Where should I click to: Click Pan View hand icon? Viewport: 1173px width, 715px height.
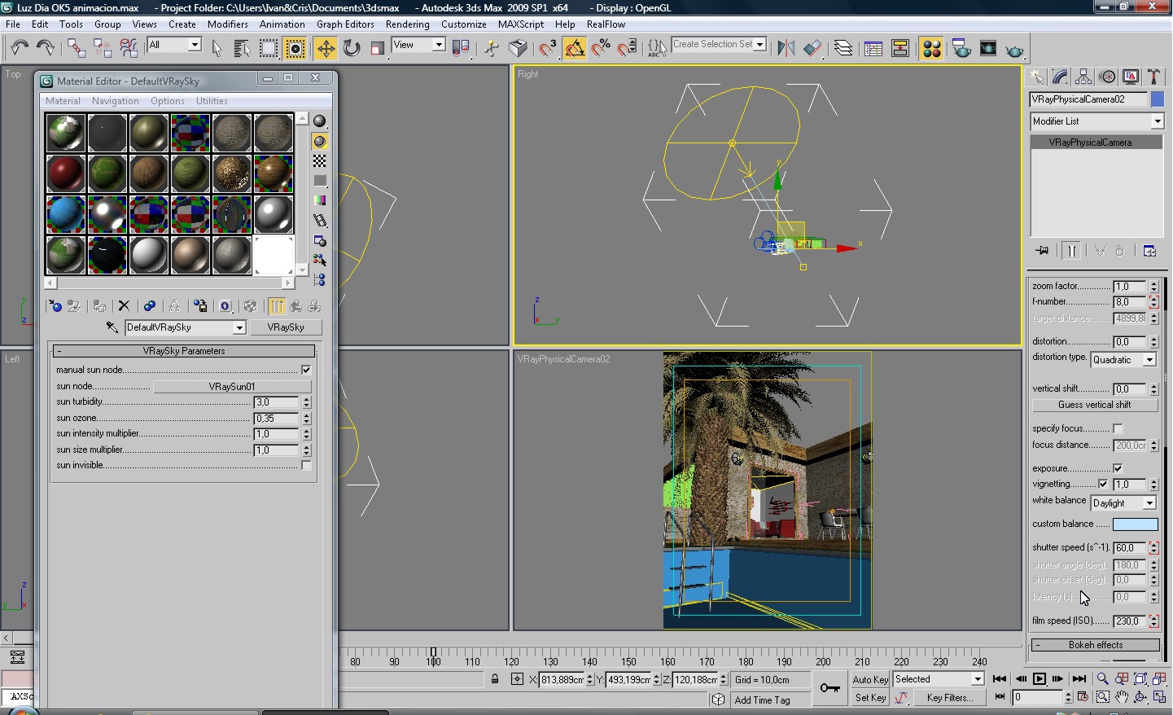tap(1122, 697)
